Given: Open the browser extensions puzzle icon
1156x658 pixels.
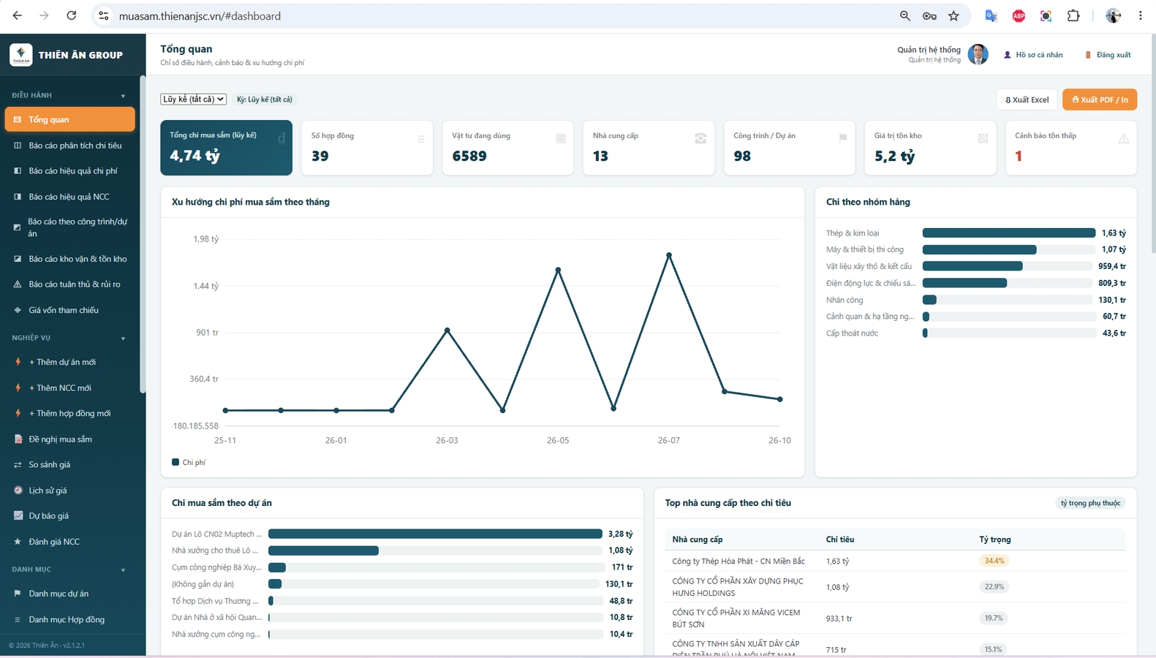Looking at the screenshot, I should click(x=1073, y=15).
